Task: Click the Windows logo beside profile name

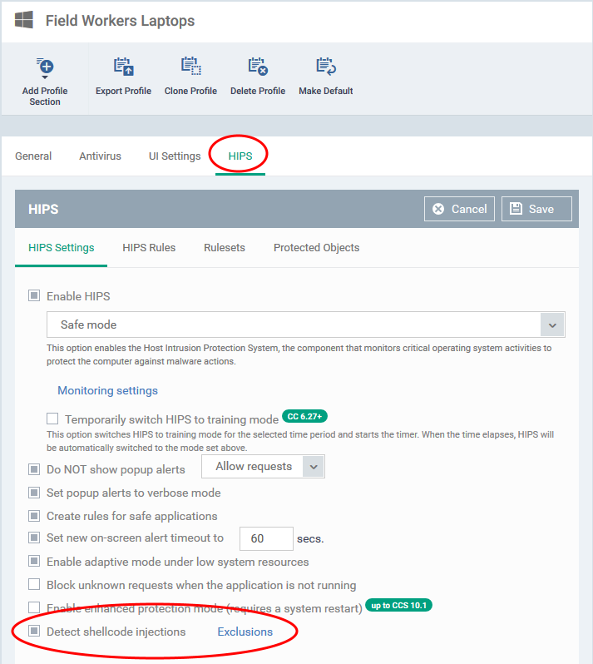Action: pos(22,21)
